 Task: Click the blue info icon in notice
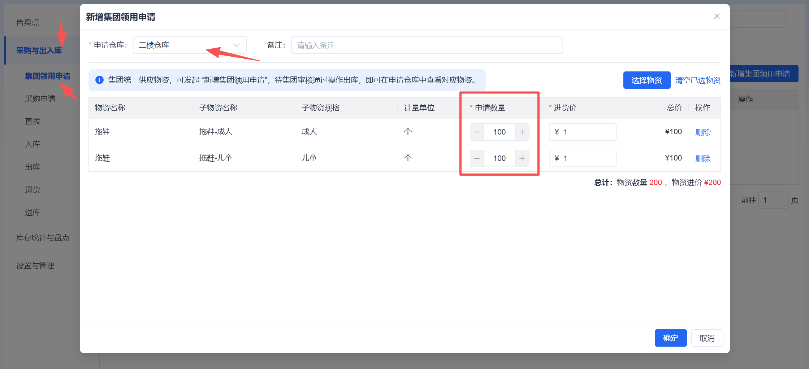pyautogui.click(x=99, y=80)
